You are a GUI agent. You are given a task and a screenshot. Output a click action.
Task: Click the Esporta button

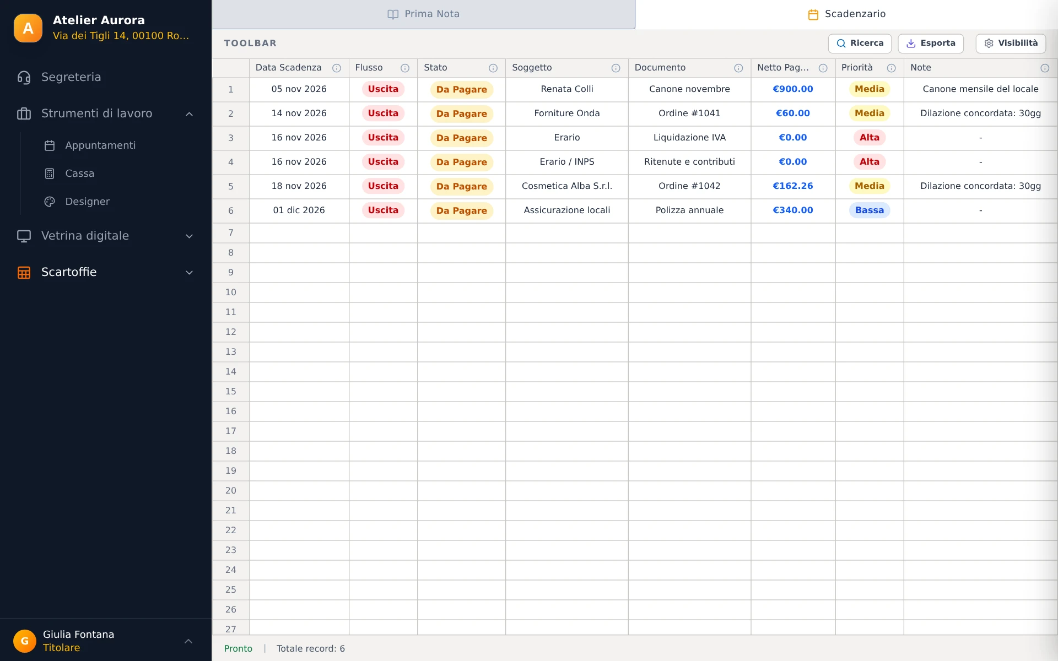pos(931,44)
